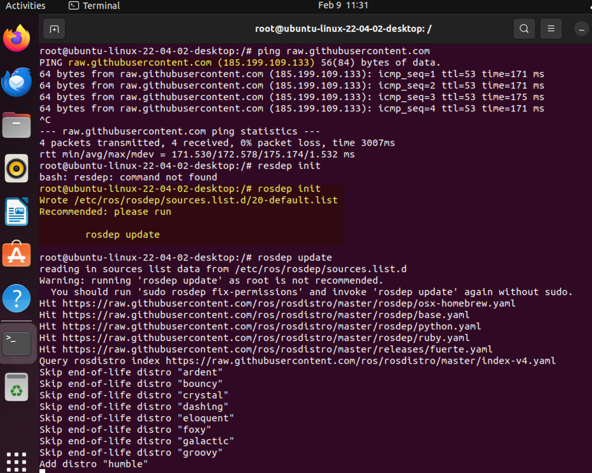Image resolution: width=592 pixels, height=473 pixels.
Task: Click the icmp_seq=1 ping reply line
Action: [292, 74]
